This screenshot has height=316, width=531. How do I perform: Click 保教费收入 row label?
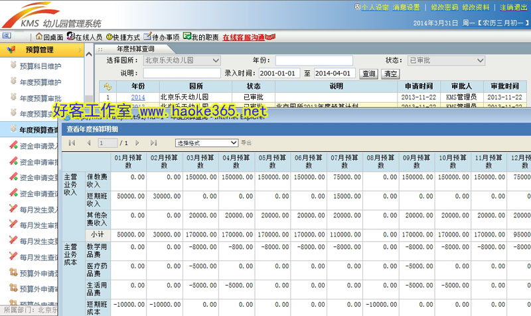97,181
